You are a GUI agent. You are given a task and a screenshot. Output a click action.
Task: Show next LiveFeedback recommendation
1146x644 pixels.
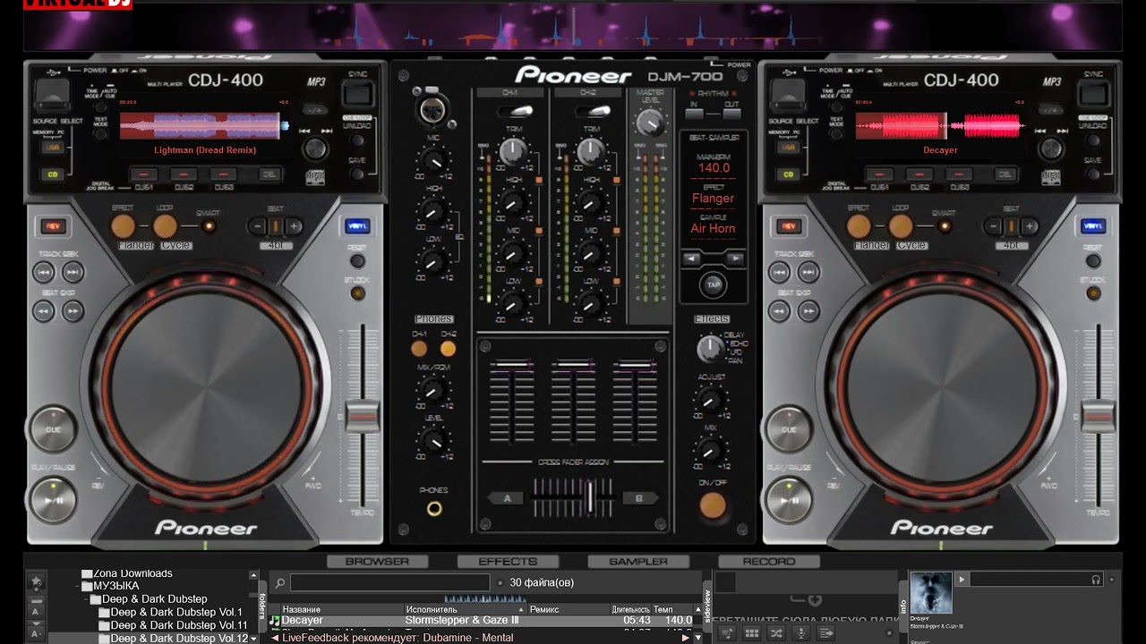coord(685,638)
